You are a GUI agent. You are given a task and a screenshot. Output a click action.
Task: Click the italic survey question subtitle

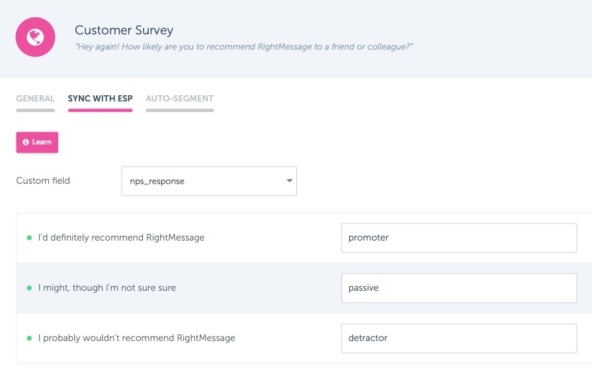click(244, 47)
